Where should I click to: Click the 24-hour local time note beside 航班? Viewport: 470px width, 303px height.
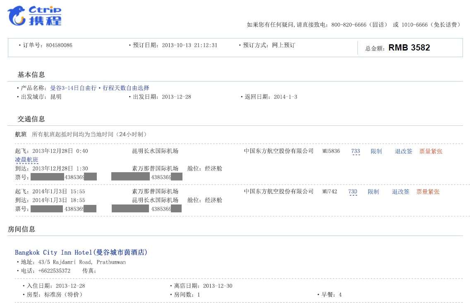[x=89, y=135]
